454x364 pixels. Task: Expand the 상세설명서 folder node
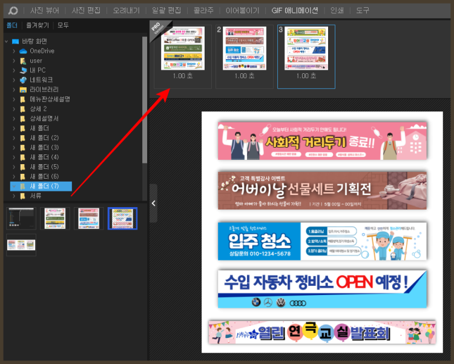(14, 119)
